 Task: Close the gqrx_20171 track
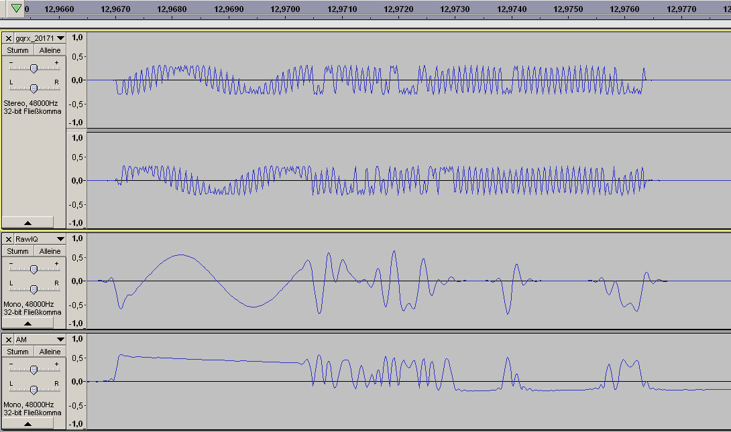click(9, 38)
